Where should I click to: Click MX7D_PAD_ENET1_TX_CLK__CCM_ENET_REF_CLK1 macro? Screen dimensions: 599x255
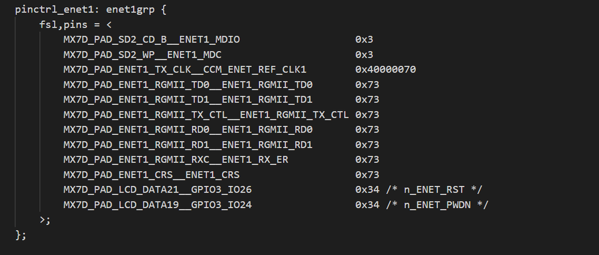click(185, 70)
